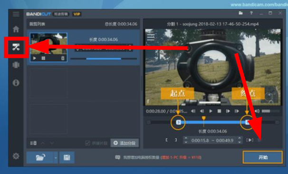The image size is (288, 174).
Task: Open a file with the folder button
Action: click(x=40, y=157)
